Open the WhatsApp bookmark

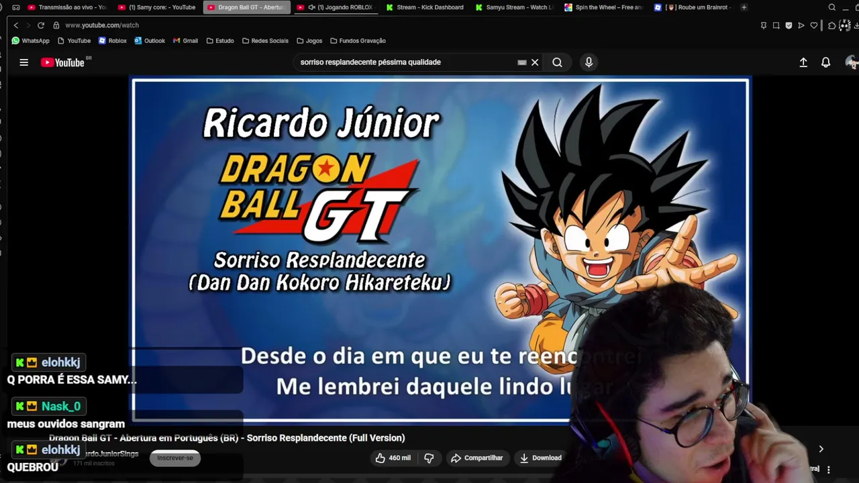click(30, 41)
